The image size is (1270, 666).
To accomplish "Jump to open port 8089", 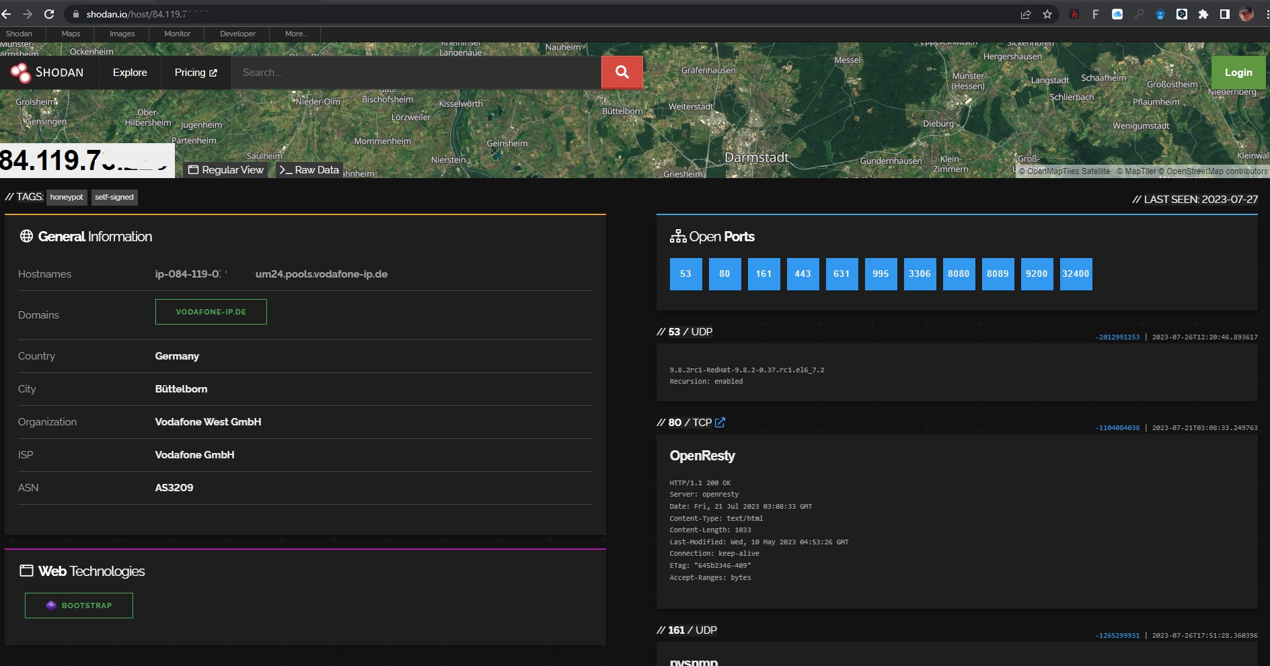I will tap(998, 274).
